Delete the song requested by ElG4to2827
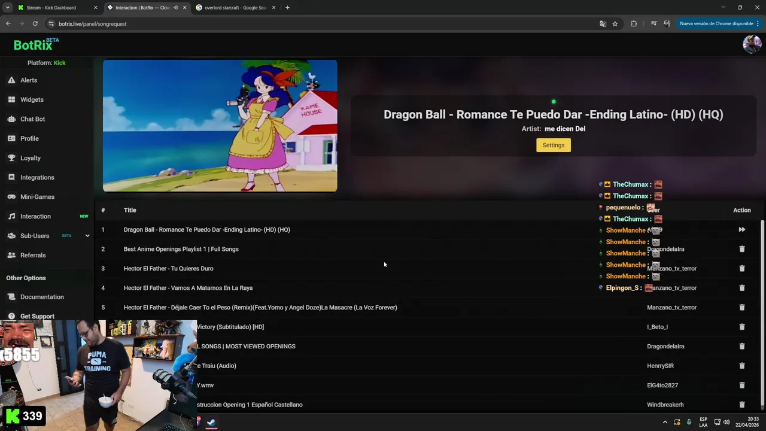Screen dimensions: 766x431 click(x=742, y=386)
